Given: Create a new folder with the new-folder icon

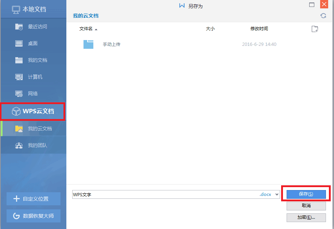Looking at the screenshot, I should click(x=315, y=29).
